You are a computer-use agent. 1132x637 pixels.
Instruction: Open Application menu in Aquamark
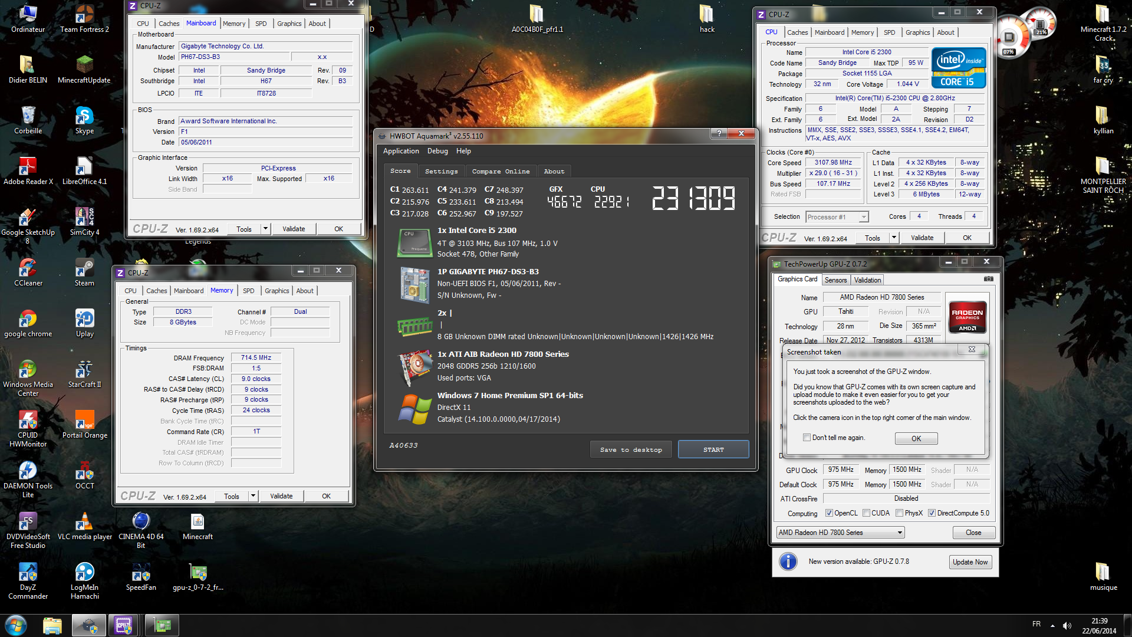click(401, 151)
